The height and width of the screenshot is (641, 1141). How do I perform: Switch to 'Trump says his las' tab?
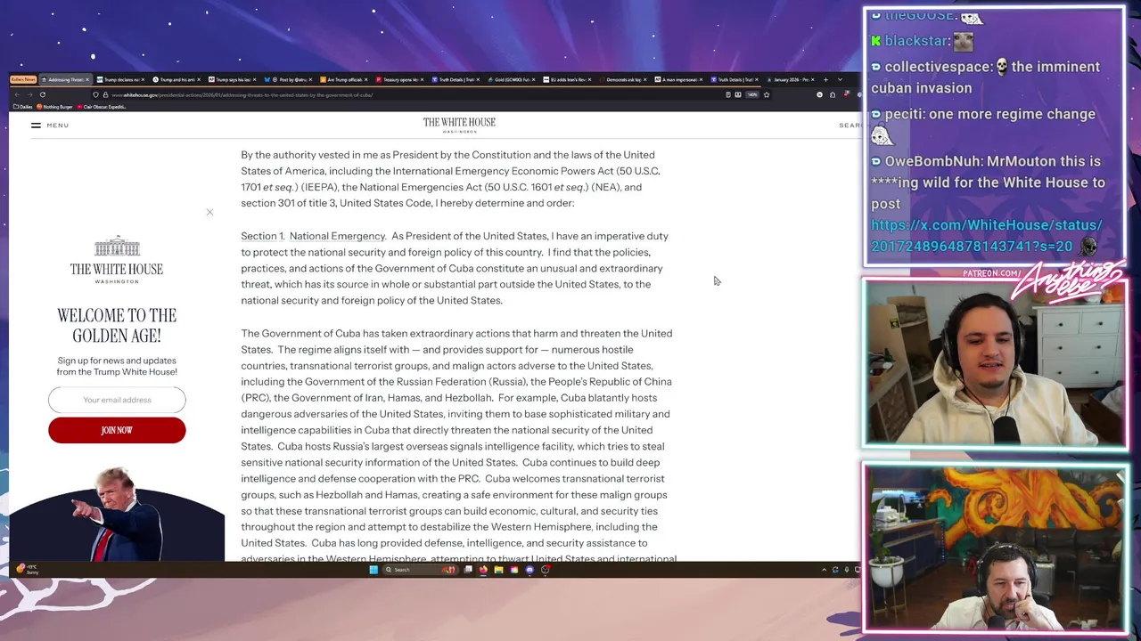(232, 79)
